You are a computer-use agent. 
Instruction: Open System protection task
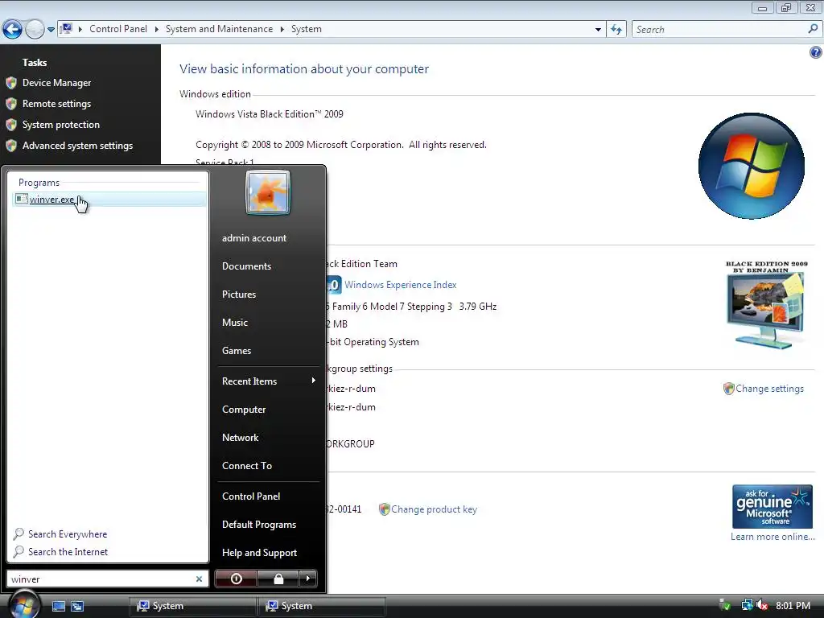61,125
